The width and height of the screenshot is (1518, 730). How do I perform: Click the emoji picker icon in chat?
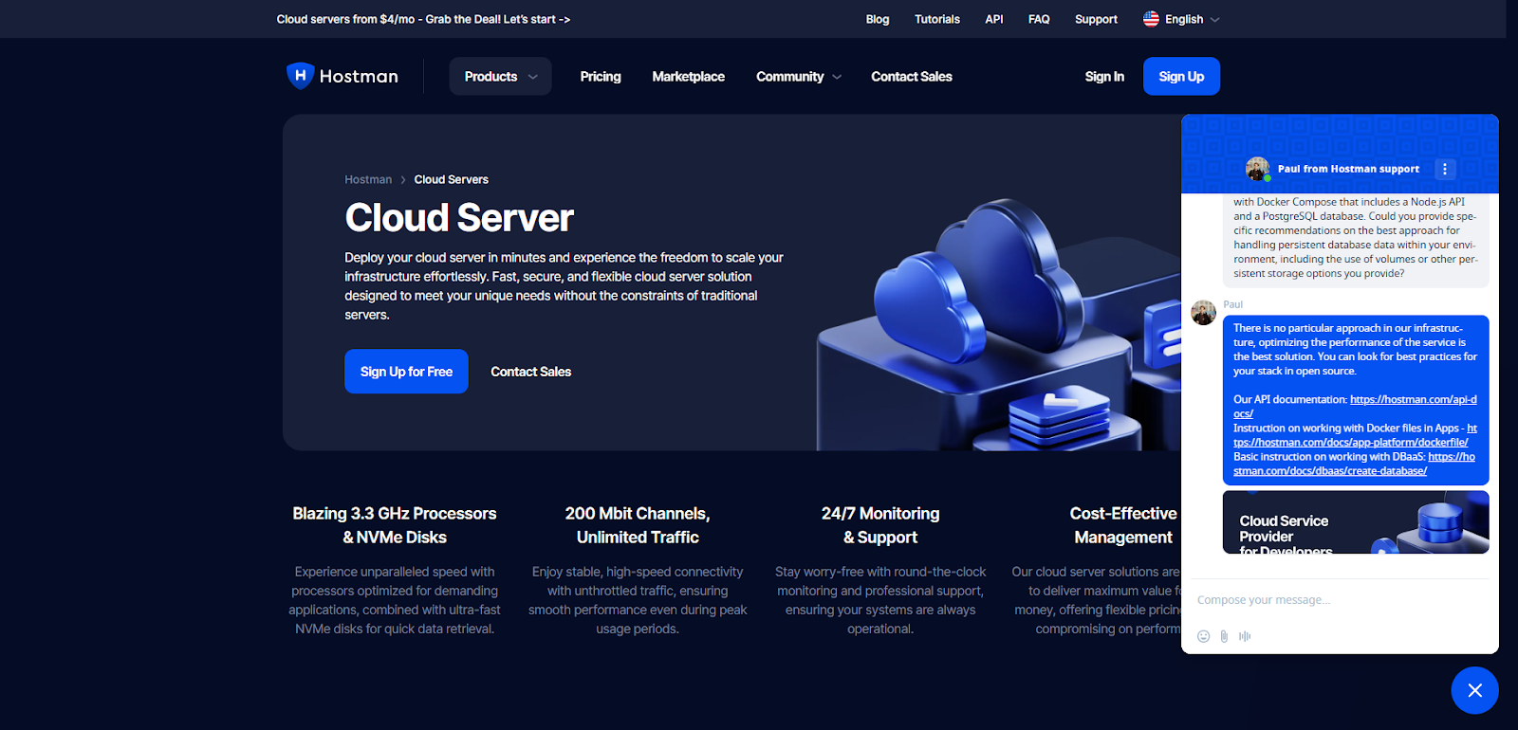(1203, 636)
